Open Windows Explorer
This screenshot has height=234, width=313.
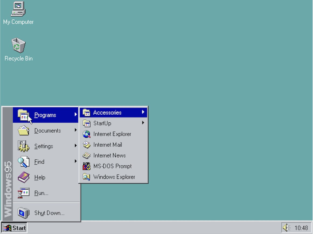[114, 177]
